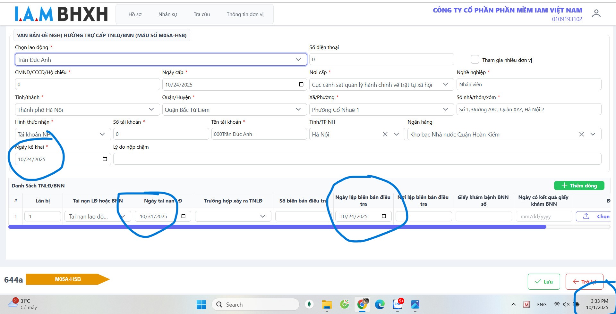Open the Hồ sơ menu
Screen dimensions: 616x314
coord(135,14)
